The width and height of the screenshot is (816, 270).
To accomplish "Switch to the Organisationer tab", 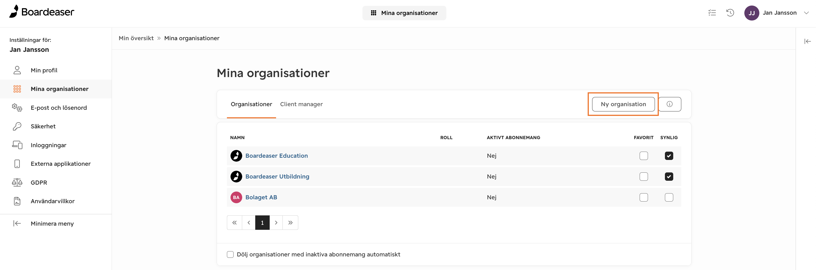I will click(251, 104).
